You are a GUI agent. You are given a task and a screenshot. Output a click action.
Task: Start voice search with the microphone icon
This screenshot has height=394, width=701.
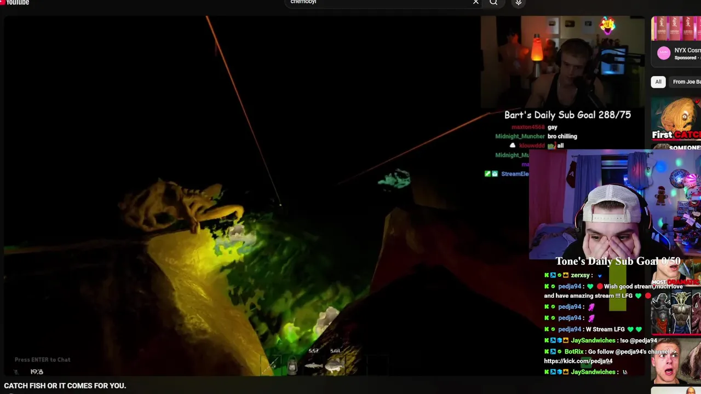point(518,2)
